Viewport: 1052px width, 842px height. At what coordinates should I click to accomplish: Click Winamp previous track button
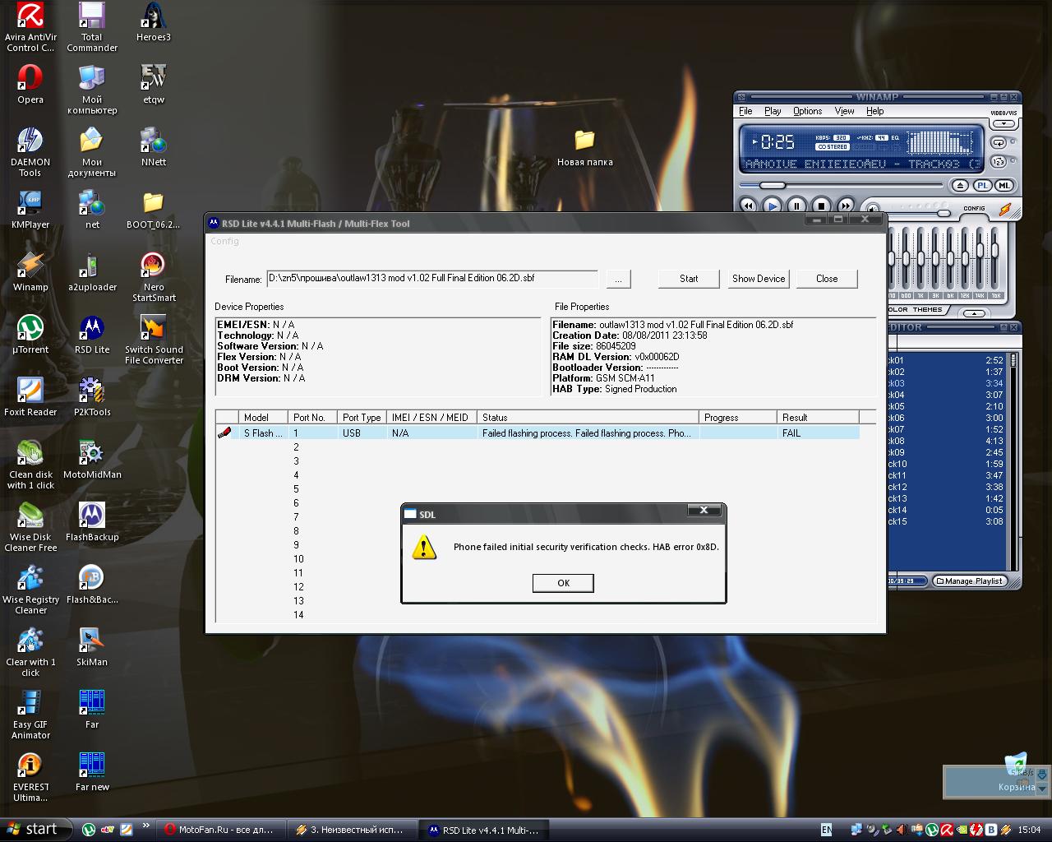click(x=747, y=206)
